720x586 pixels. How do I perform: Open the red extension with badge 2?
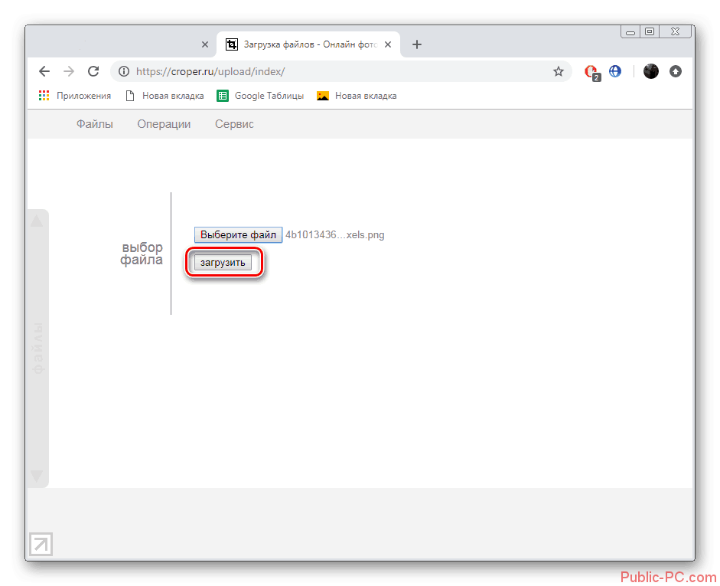(x=592, y=72)
